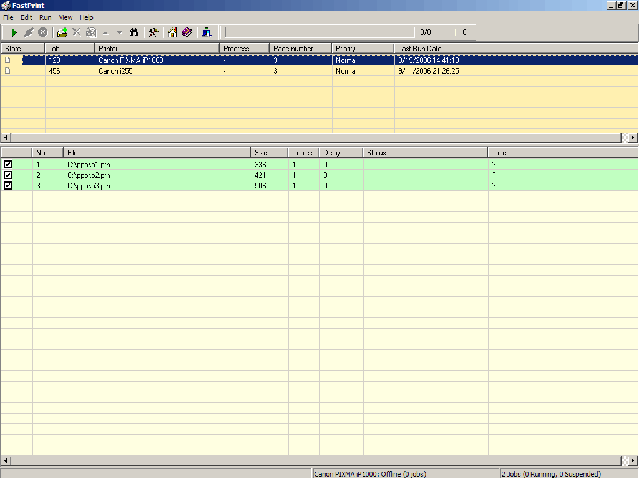Image resolution: width=639 pixels, height=479 pixels.
Task: Click the binoculars Find icon
Action: [x=134, y=32]
